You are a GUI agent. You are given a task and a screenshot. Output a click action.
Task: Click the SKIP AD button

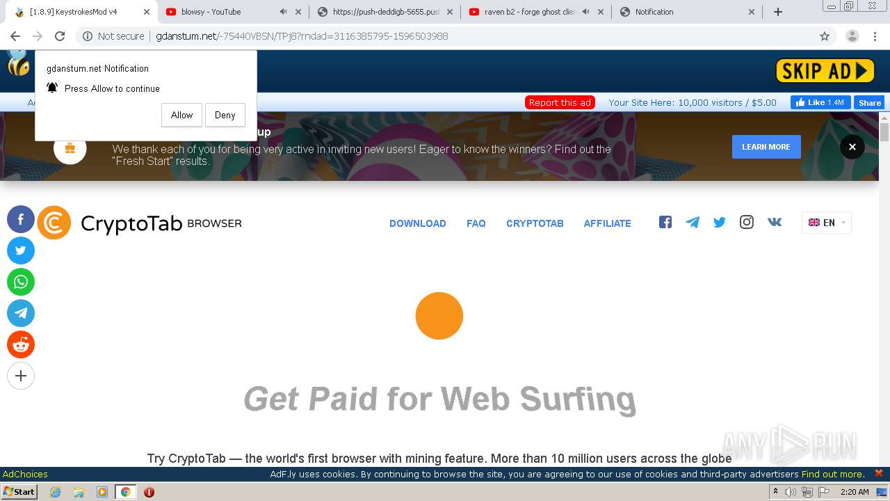[x=825, y=70]
